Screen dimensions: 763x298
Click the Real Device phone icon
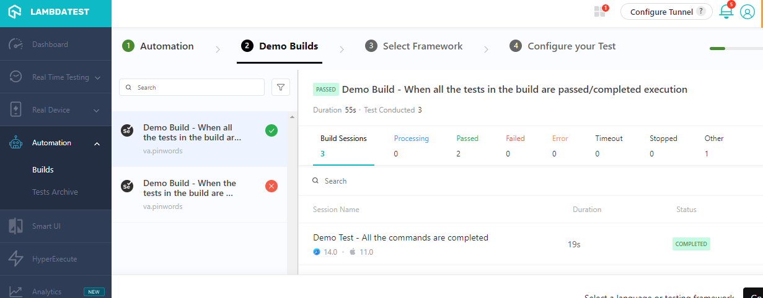pyautogui.click(x=16, y=110)
